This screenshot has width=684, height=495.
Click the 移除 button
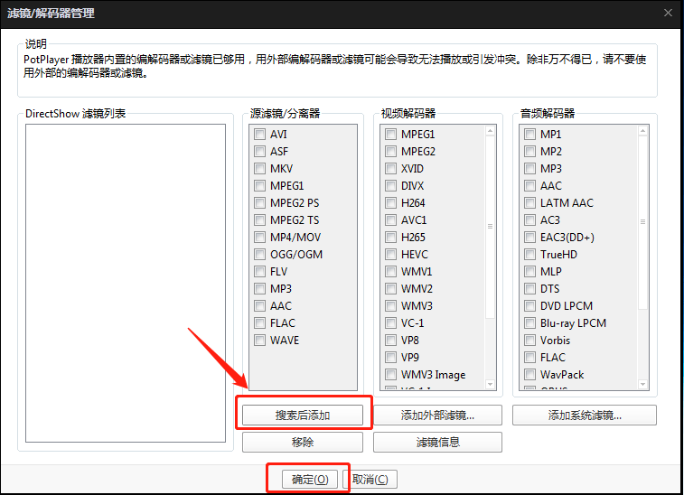coord(303,443)
